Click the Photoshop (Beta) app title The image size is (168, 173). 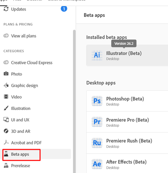125,99
